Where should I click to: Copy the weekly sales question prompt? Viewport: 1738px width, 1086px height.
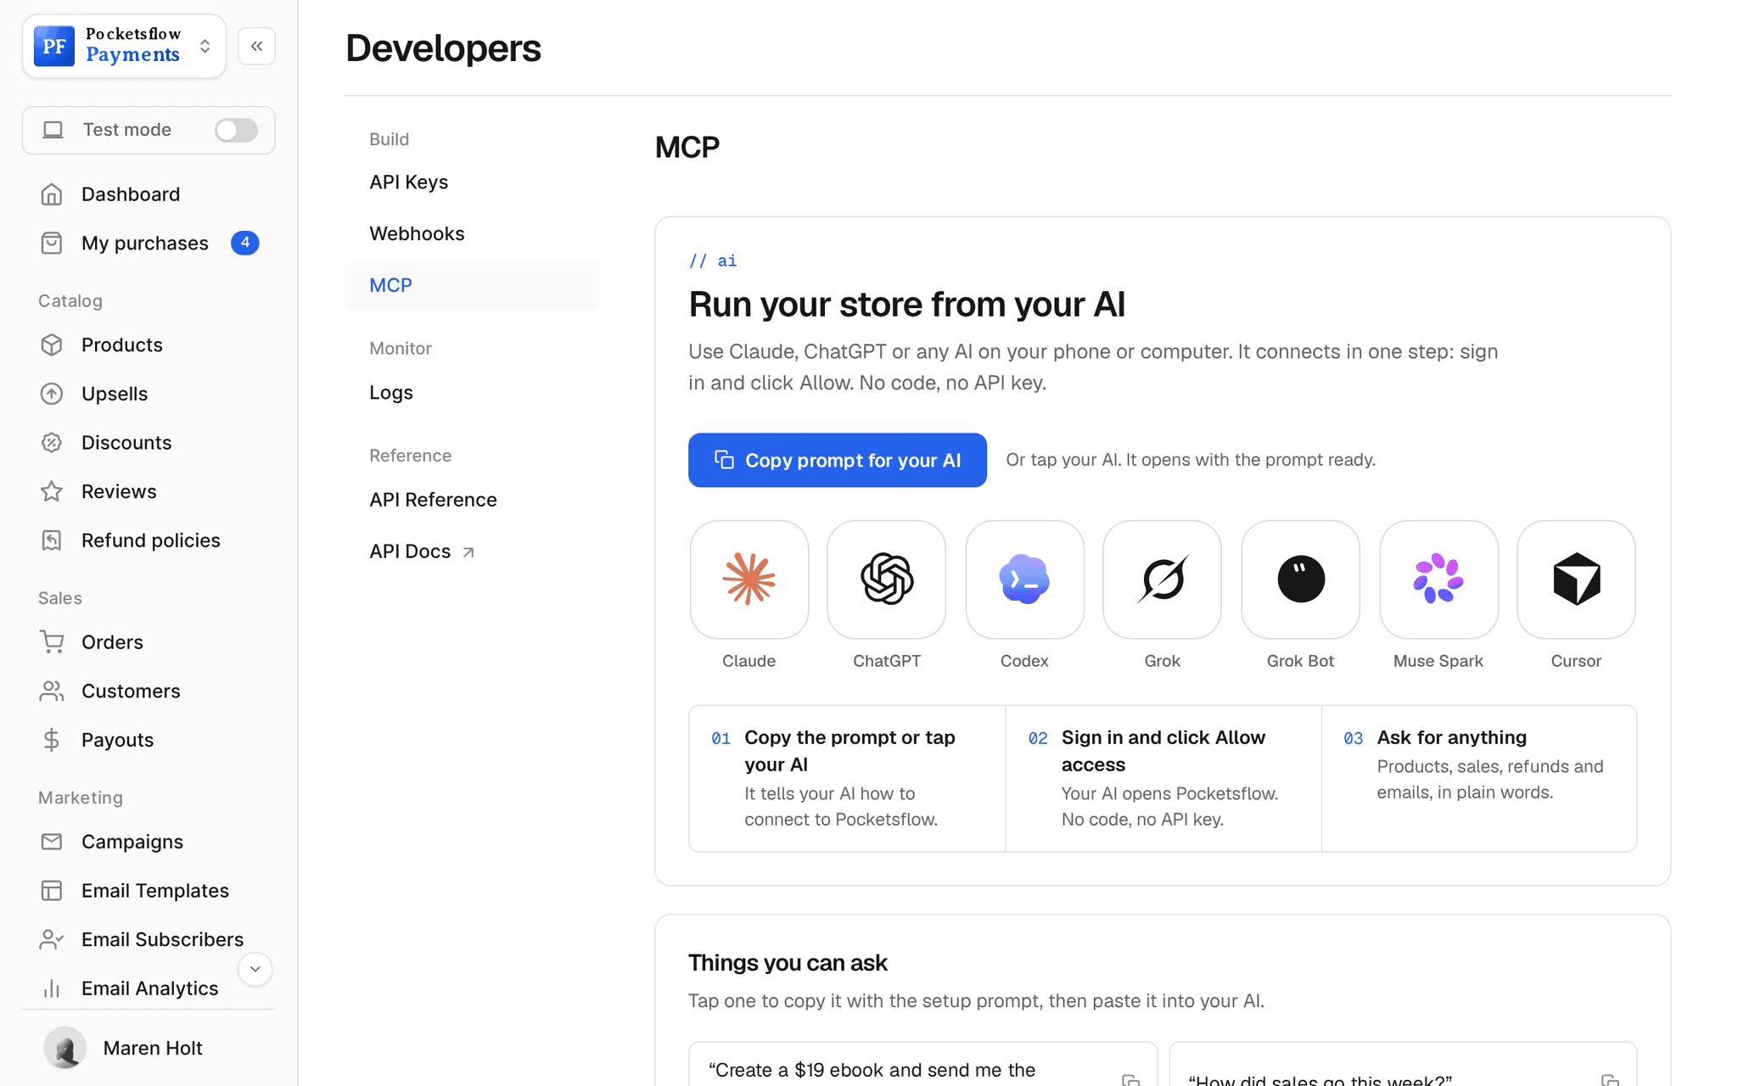click(1610, 1080)
